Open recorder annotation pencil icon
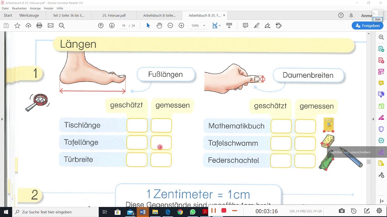 point(367,211)
